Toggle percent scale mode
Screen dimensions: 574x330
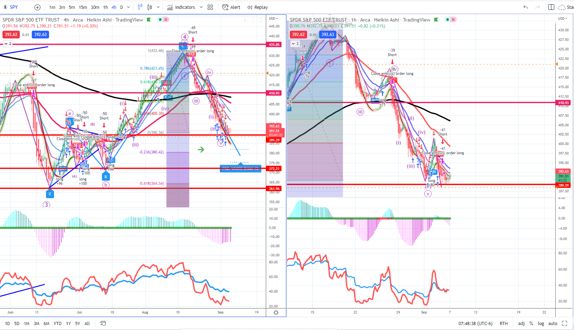click(531, 323)
